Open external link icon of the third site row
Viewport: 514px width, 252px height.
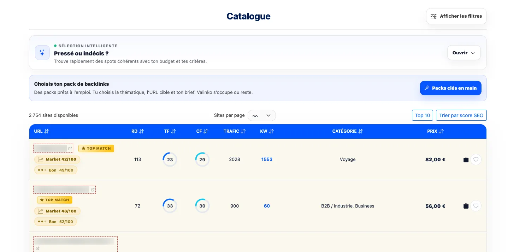point(38,248)
